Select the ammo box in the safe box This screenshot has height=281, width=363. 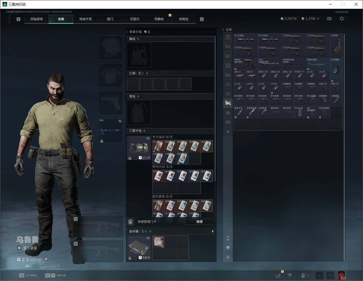click(159, 242)
